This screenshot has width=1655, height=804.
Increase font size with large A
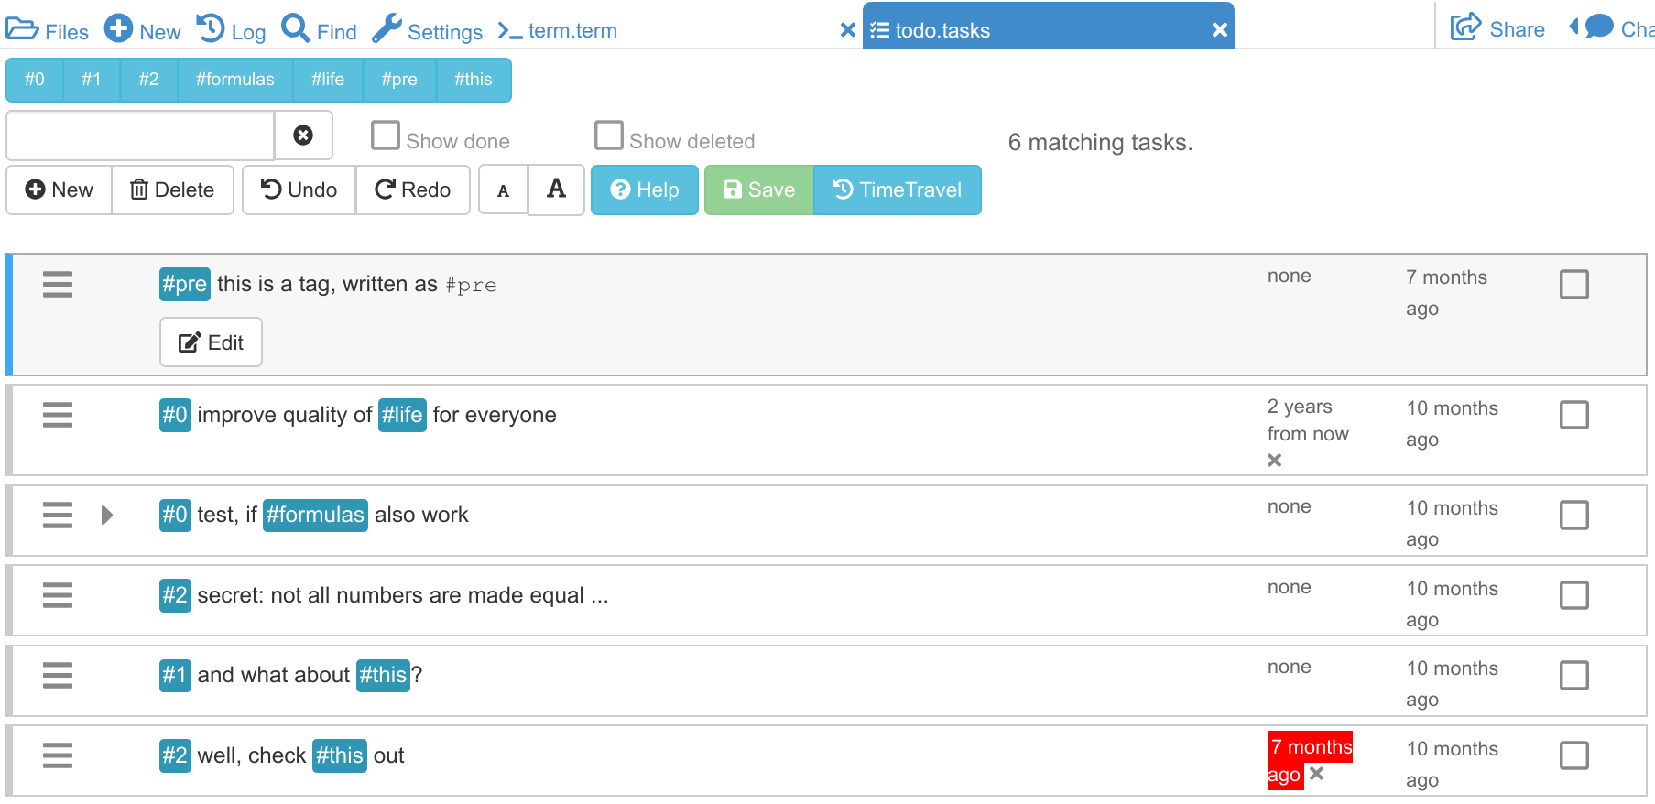pos(556,190)
